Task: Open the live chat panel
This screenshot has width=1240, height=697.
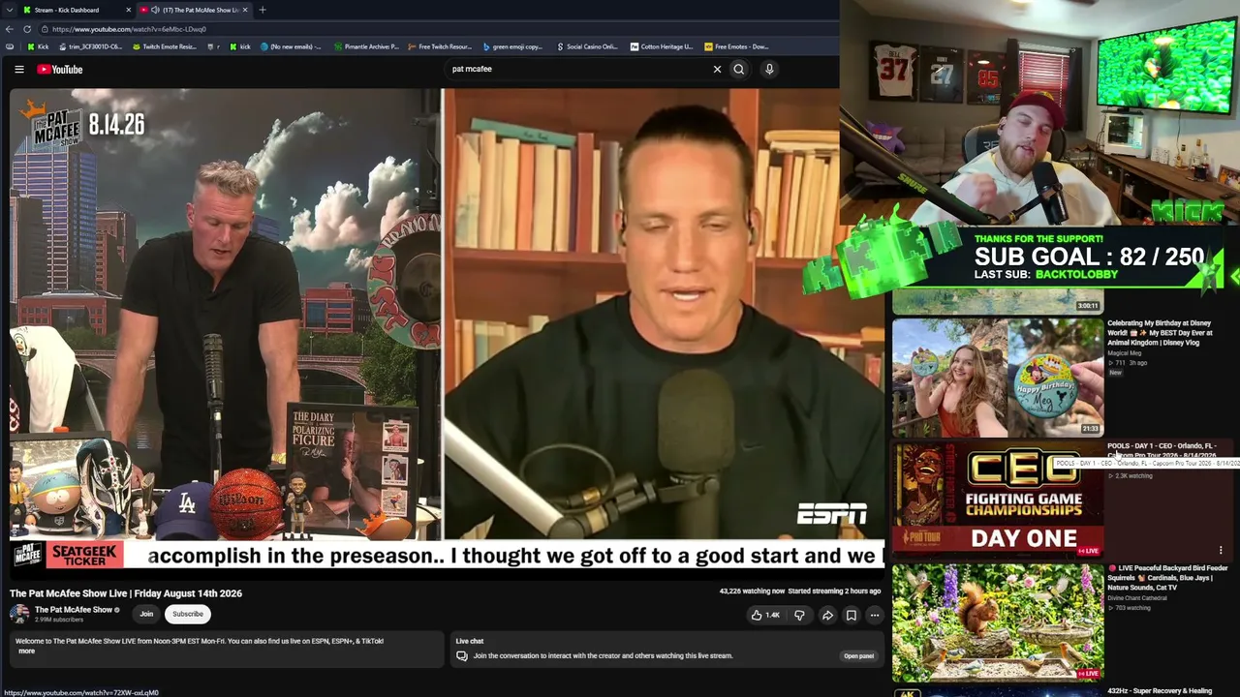Action: tap(858, 656)
